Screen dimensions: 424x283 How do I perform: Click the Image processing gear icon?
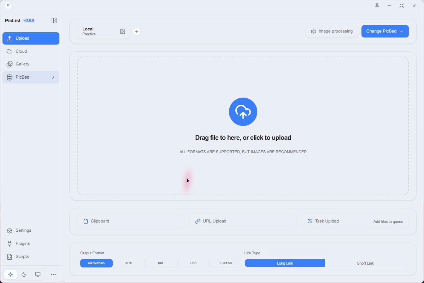coord(313,31)
